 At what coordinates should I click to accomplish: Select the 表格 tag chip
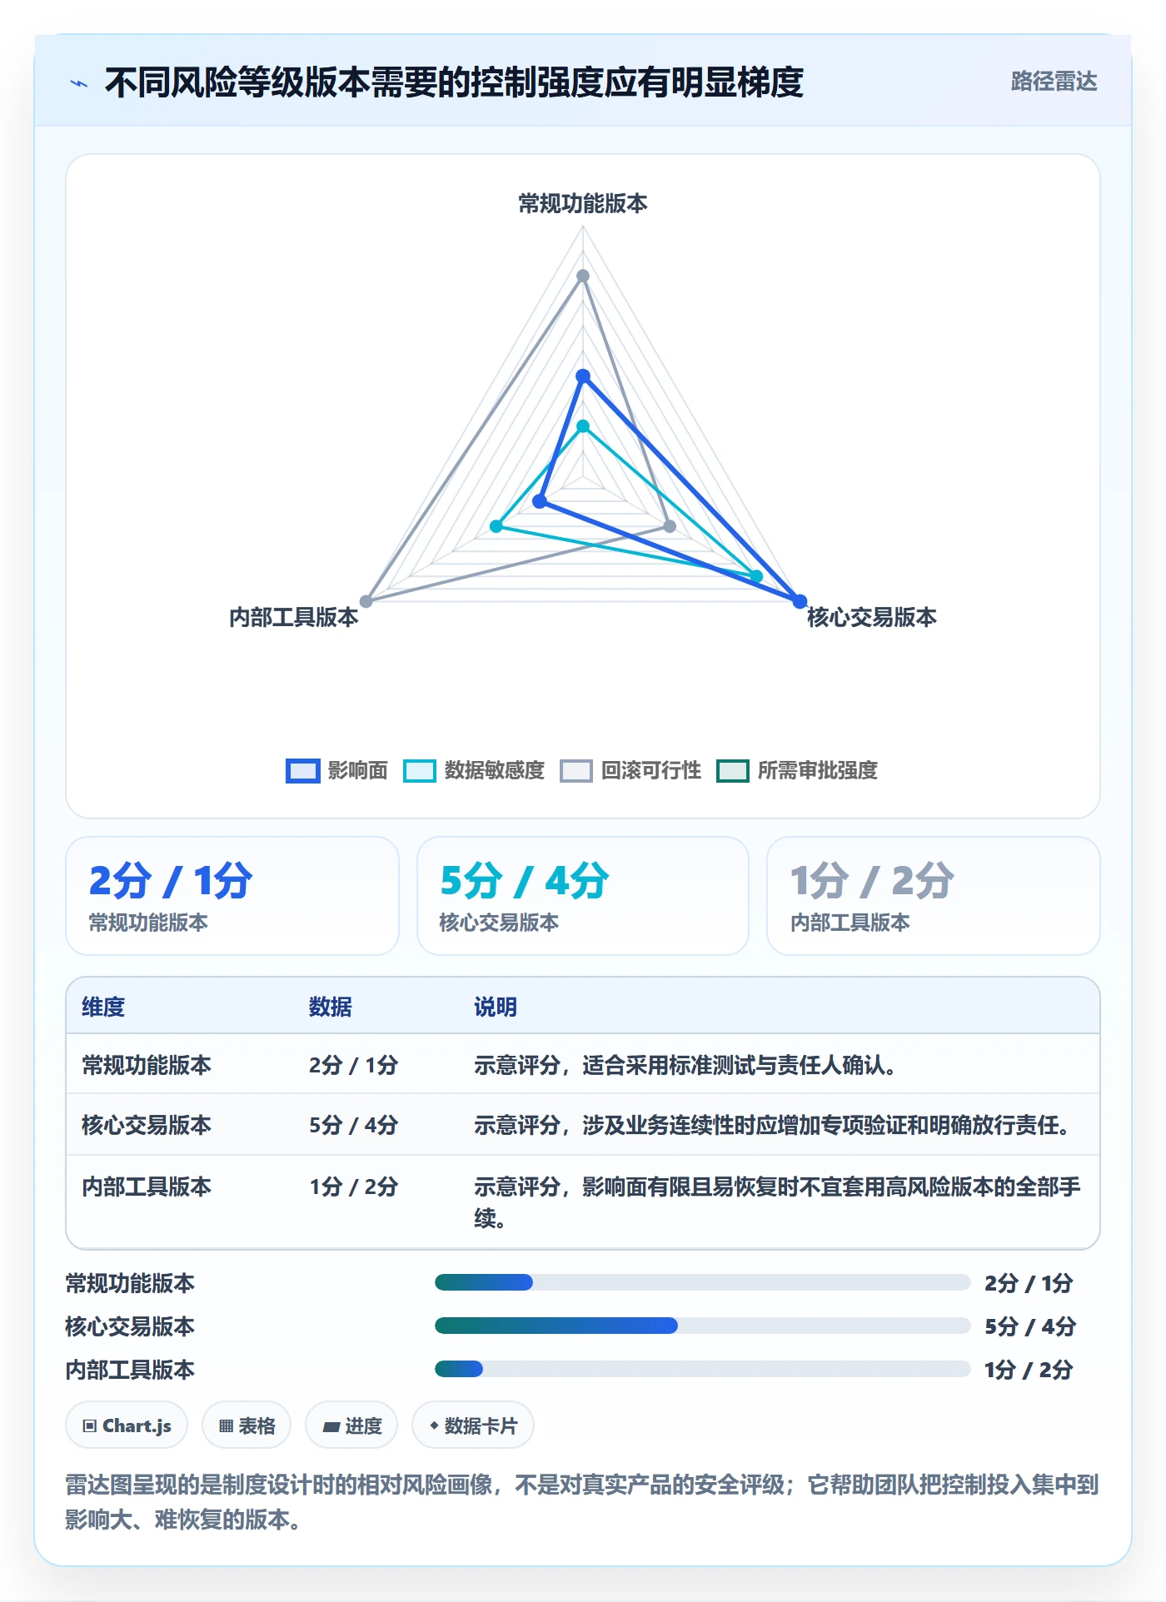pyautogui.click(x=247, y=1425)
